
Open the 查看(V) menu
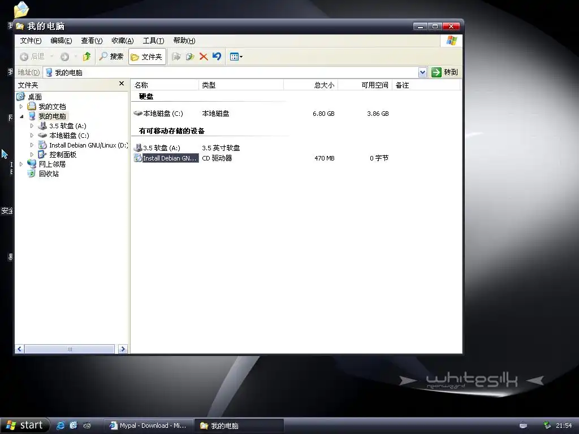coord(92,41)
